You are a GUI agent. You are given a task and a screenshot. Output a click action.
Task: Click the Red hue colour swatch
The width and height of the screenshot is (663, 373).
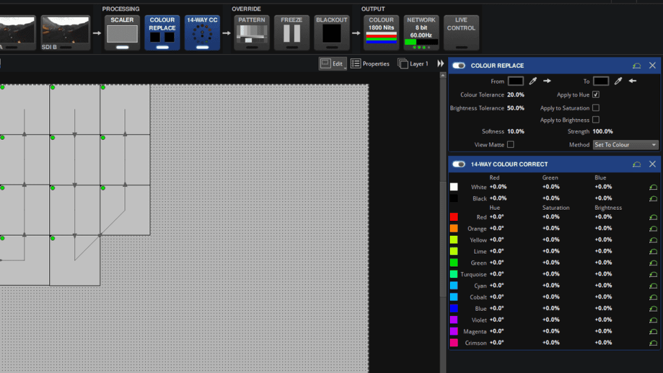click(x=454, y=217)
